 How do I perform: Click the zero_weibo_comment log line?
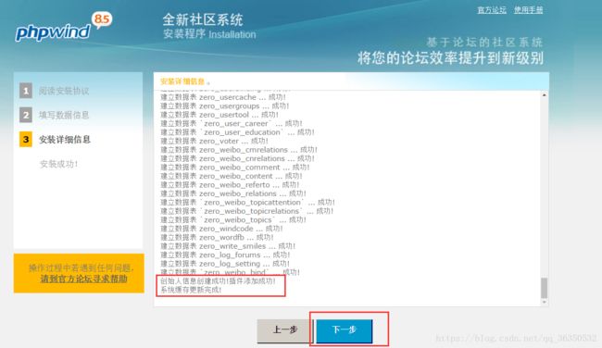[x=235, y=168]
